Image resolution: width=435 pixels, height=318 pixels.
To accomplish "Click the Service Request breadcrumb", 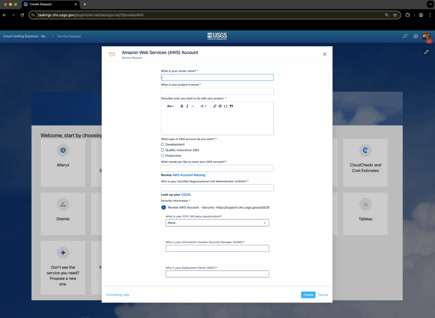I will [69, 36].
